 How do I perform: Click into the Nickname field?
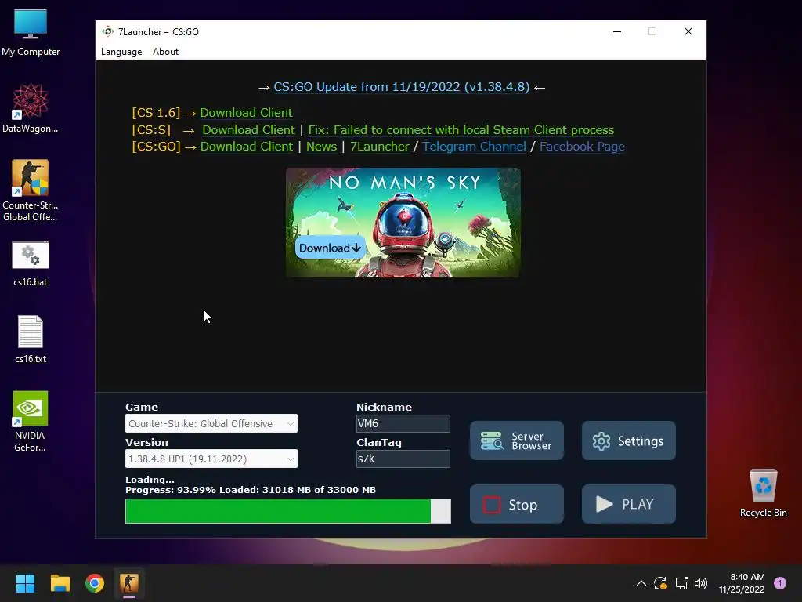pos(403,423)
